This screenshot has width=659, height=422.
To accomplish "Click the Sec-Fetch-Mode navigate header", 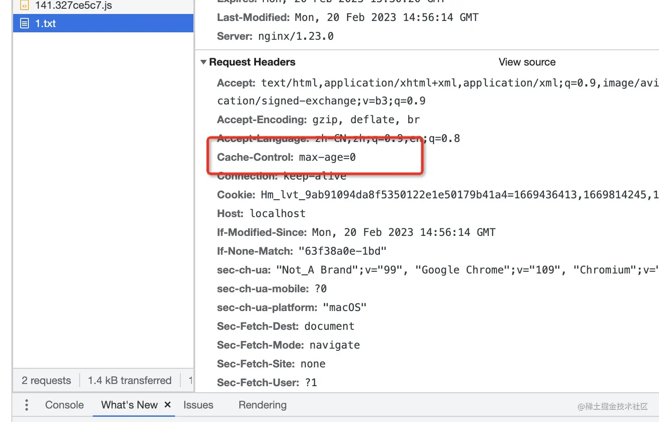I will click(288, 345).
